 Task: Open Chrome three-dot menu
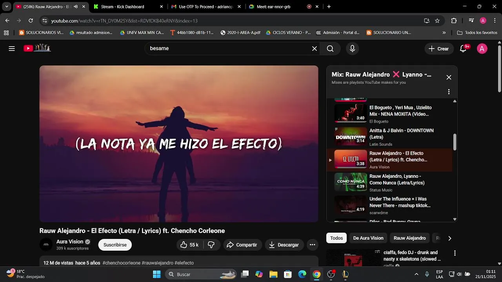[495, 21]
